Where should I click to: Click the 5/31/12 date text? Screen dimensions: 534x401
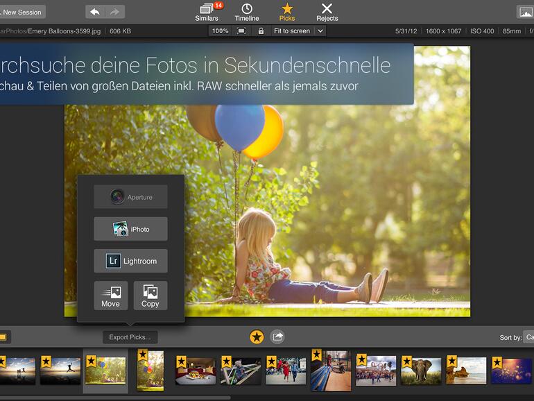tap(406, 31)
